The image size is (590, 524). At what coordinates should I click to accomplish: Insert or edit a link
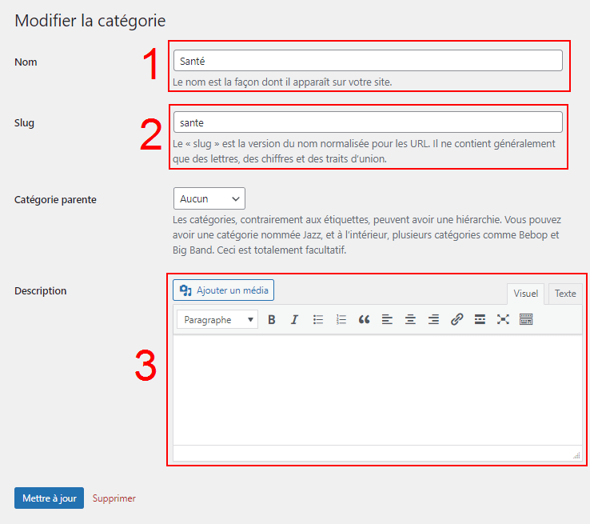(456, 319)
